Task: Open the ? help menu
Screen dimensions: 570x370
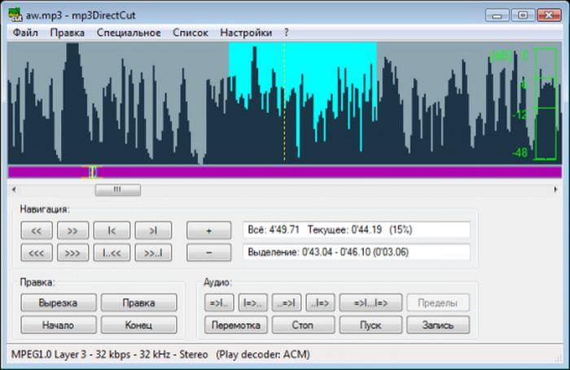Action: pyautogui.click(x=287, y=33)
